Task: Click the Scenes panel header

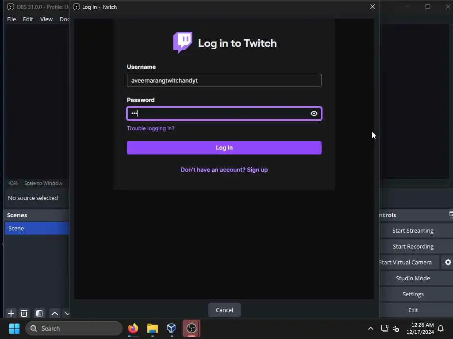Action: (x=37, y=215)
